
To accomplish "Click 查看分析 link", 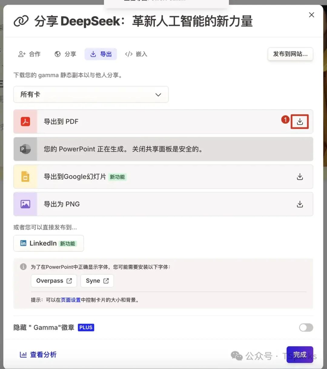I will [38, 354].
